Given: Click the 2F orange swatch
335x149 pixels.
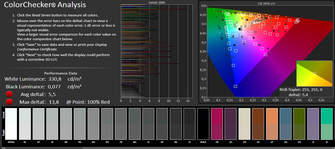Looking at the screenshot, I should tap(272, 124).
